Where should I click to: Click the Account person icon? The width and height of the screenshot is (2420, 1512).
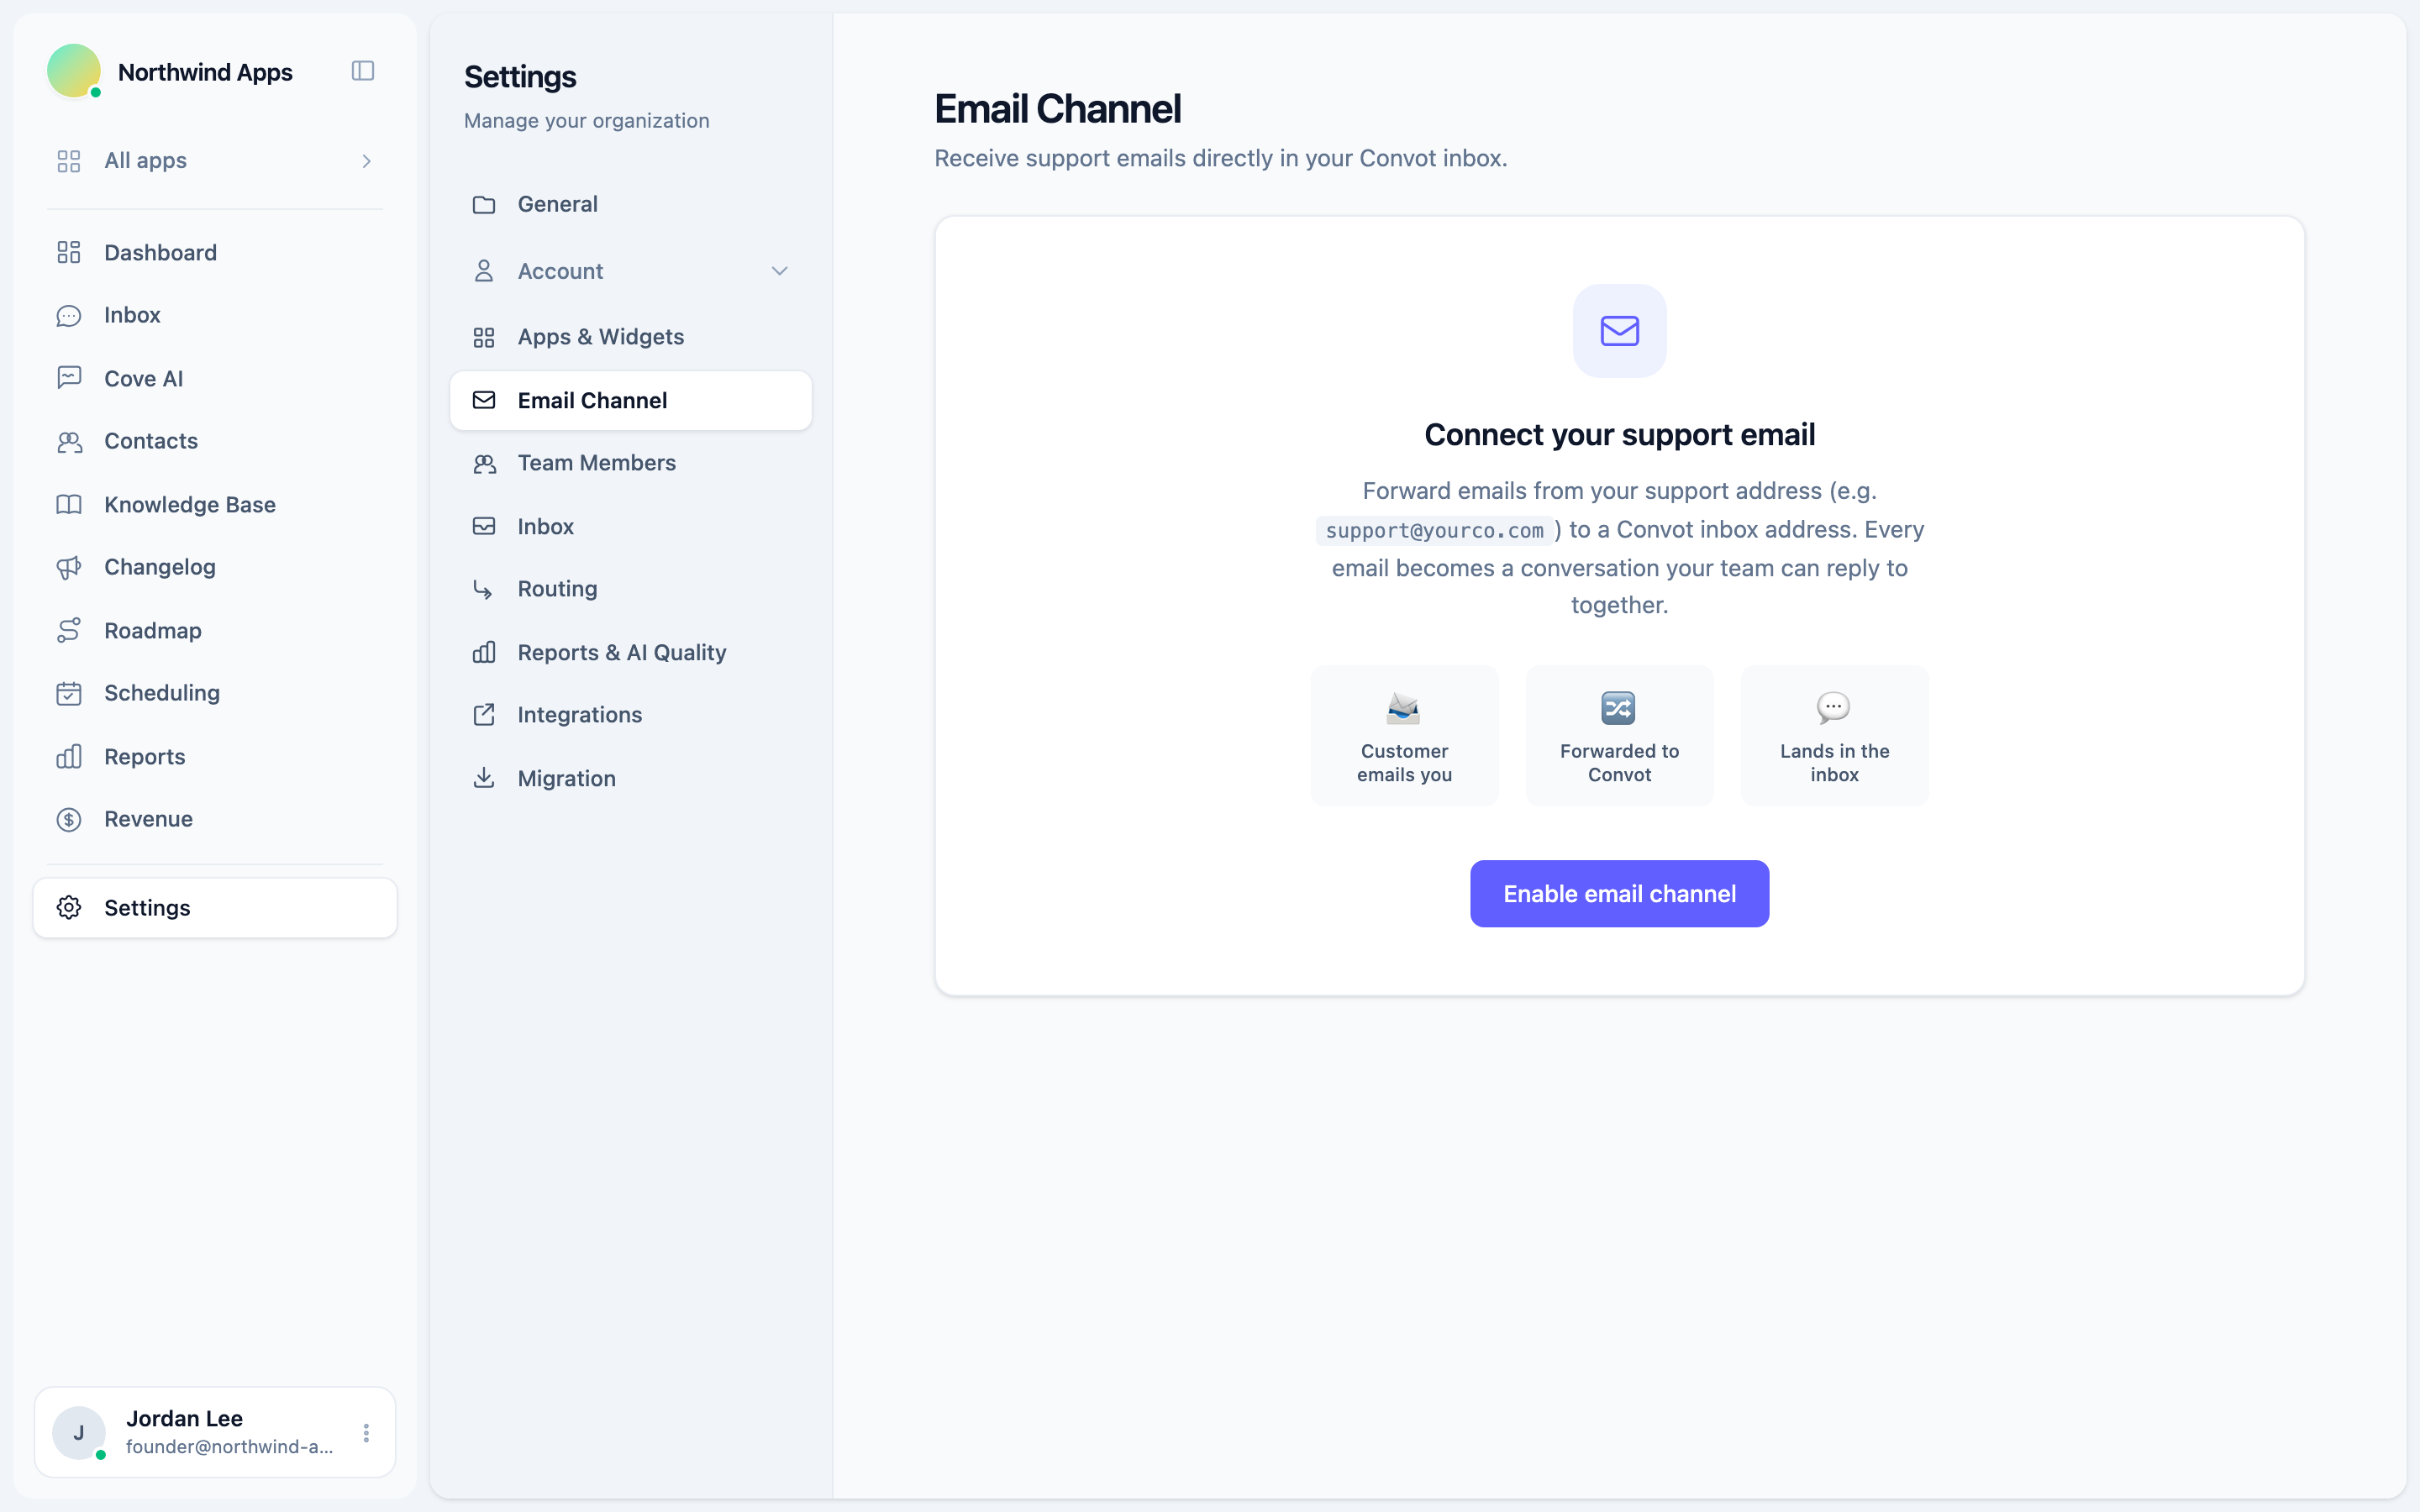484,271
